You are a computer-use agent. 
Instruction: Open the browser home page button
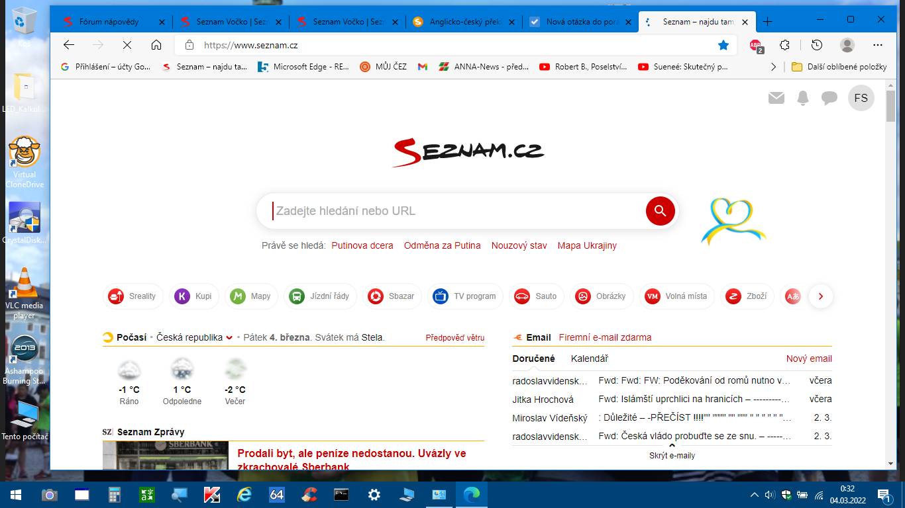(156, 45)
